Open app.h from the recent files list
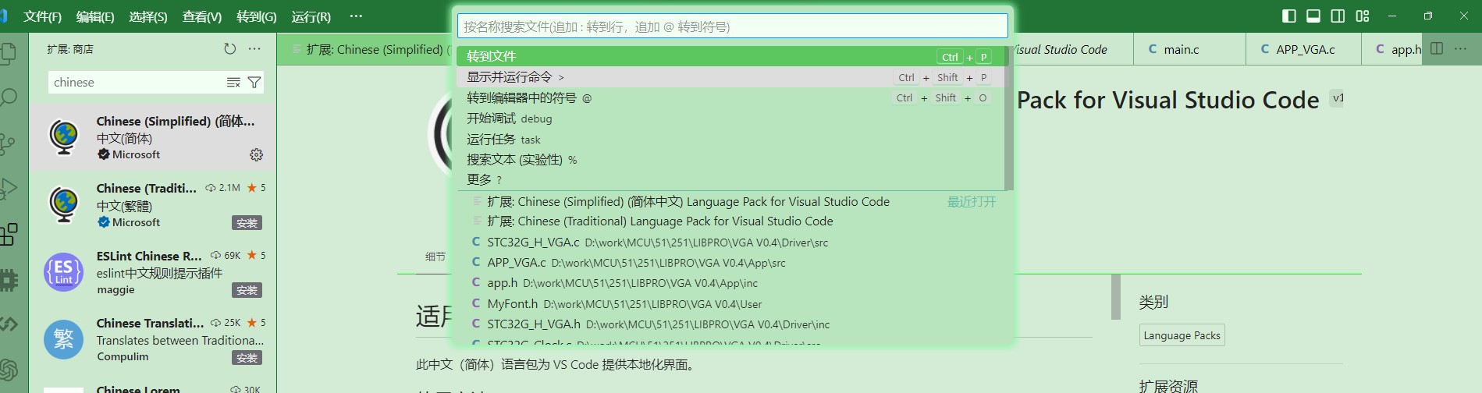The image size is (1482, 393). (x=731, y=283)
